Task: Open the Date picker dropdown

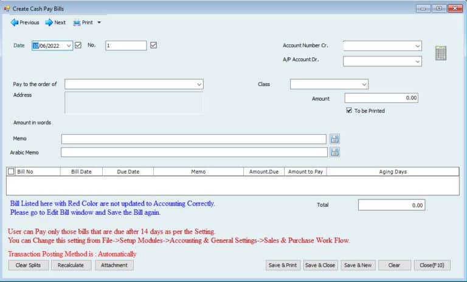Action: pyautogui.click(x=69, y=45)
